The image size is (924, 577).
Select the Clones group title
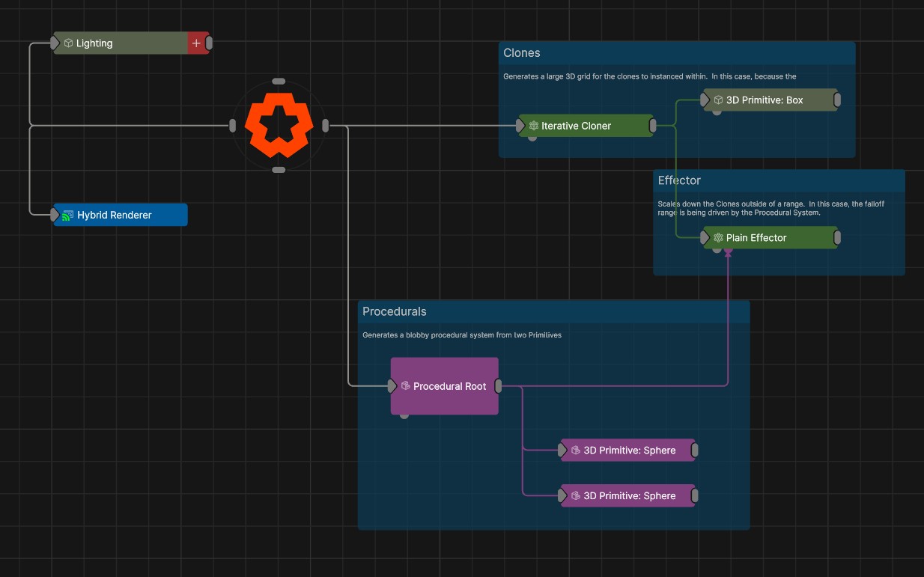pyautogui.click(x=522, y=53)
